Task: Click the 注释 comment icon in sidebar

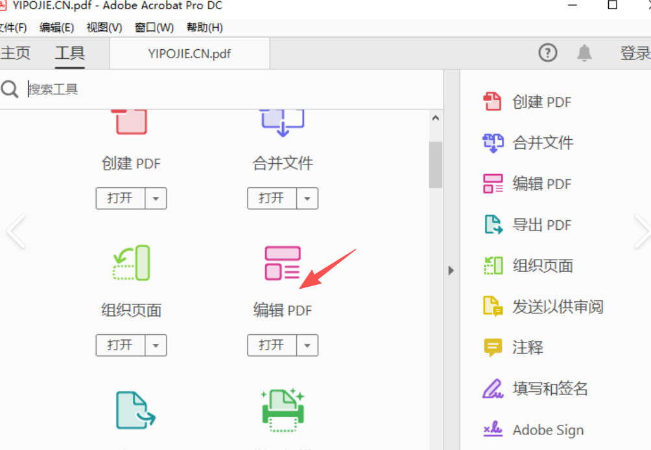Action: click(x=493, y=347)
